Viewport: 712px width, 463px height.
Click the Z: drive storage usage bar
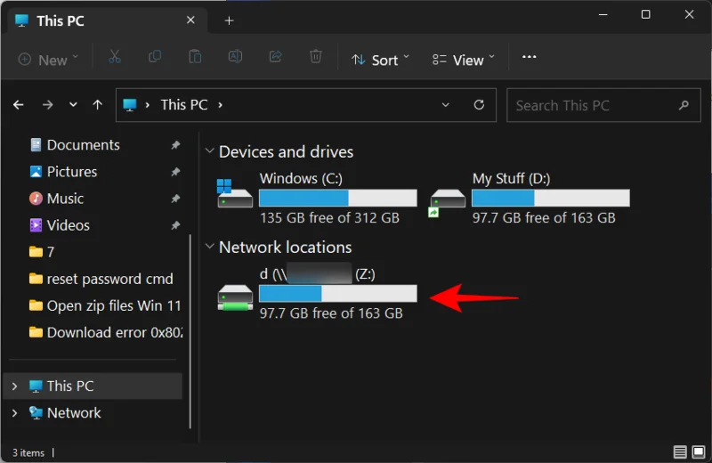click(338, 294)
